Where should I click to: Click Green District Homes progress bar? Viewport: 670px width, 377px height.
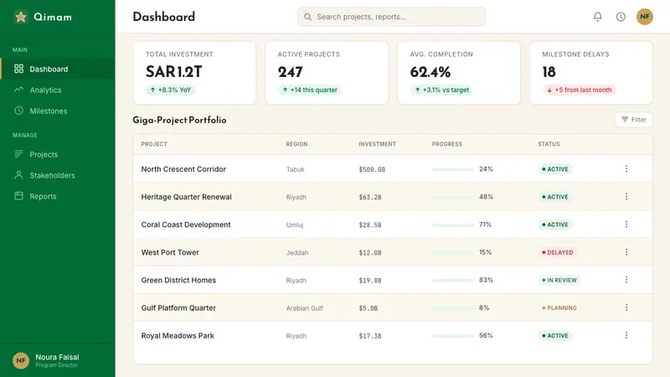[452, 281]
